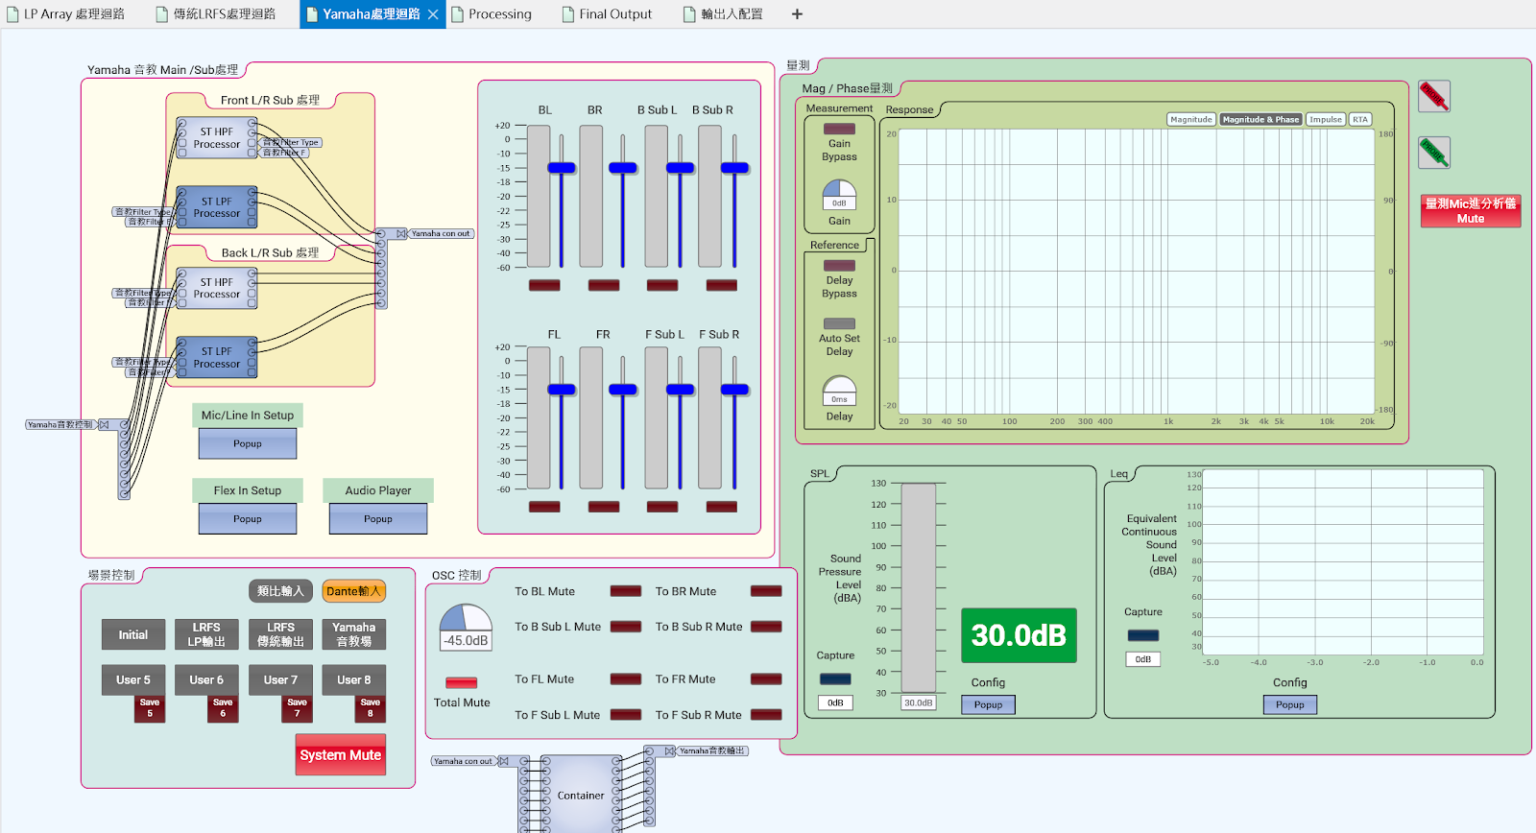Toggle Gain Bypass in Measurement
Screen dimensions: 1536x833
point(839,129)
